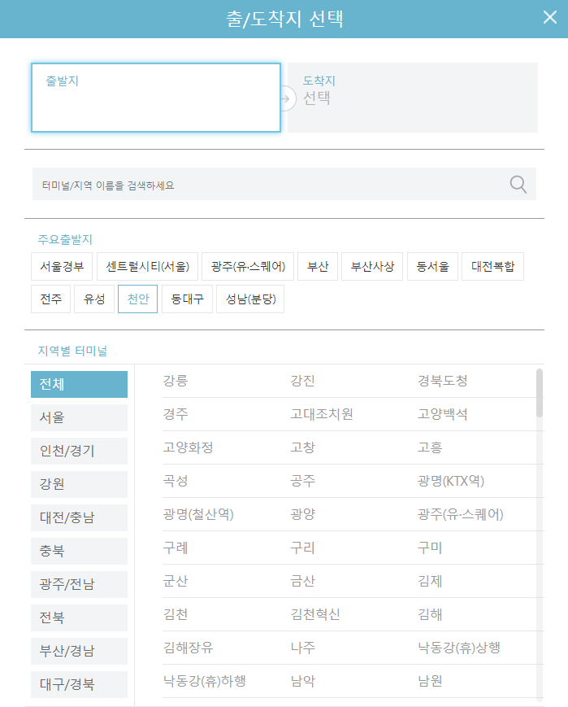Viewport: 568px width, 707px height.
Task: Select 강릉 terminal in list
Action: tap(176, 381)
